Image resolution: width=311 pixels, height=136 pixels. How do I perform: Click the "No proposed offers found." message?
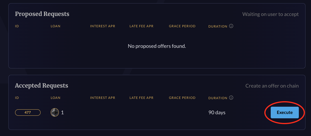click(157, 46)
